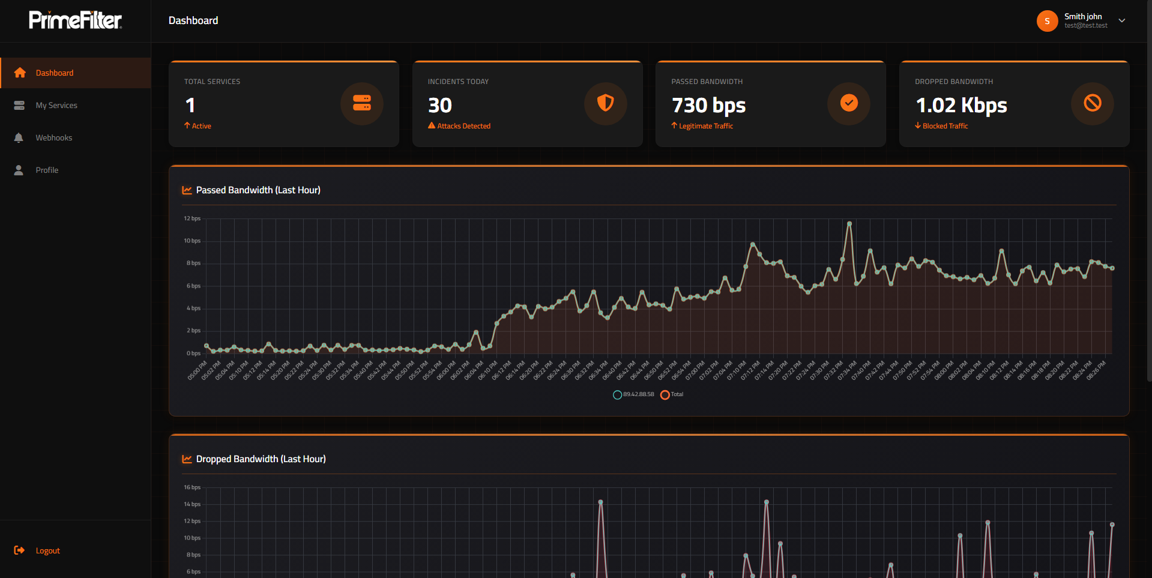Image resolution: width=1152 pixels, height=578 pixels.
Task: Select the Dashboard home icon in sidebar
Action: tap(20, 72)
